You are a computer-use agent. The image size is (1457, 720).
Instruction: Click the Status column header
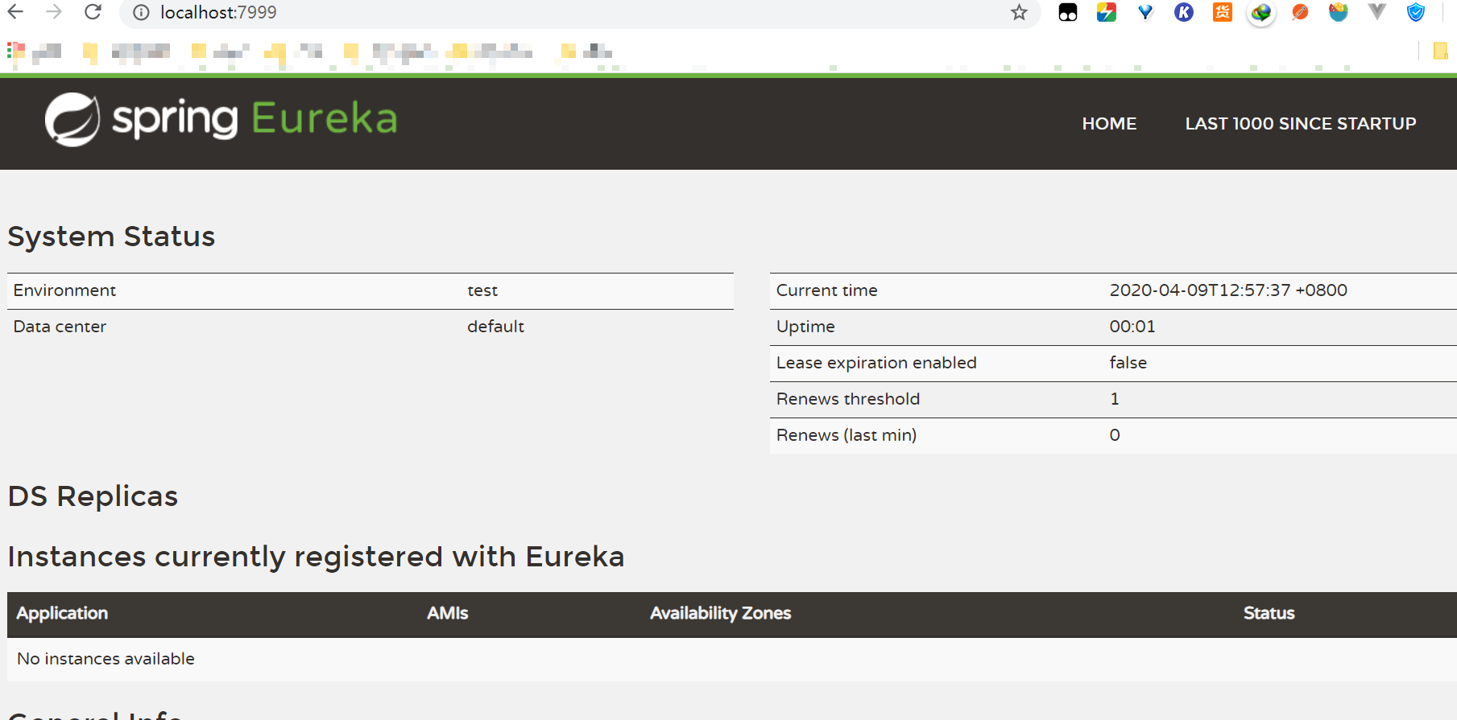1269,613
